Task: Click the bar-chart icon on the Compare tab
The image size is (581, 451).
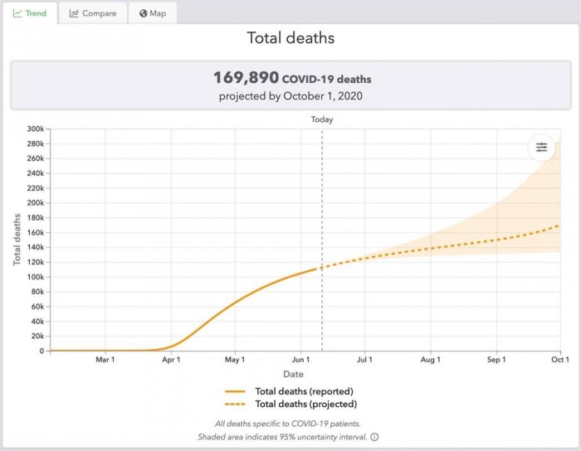Action: tap(74, 13)
